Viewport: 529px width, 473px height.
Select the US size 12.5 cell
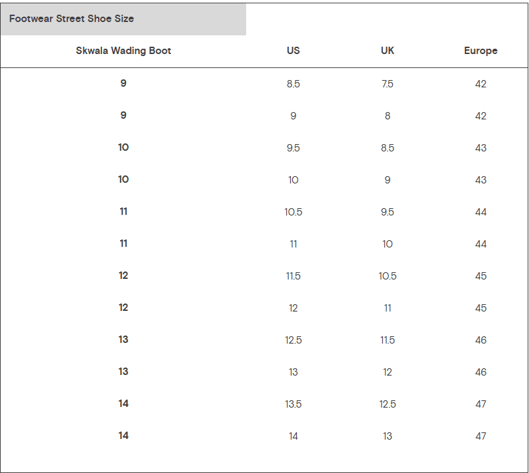pos(294,340)
